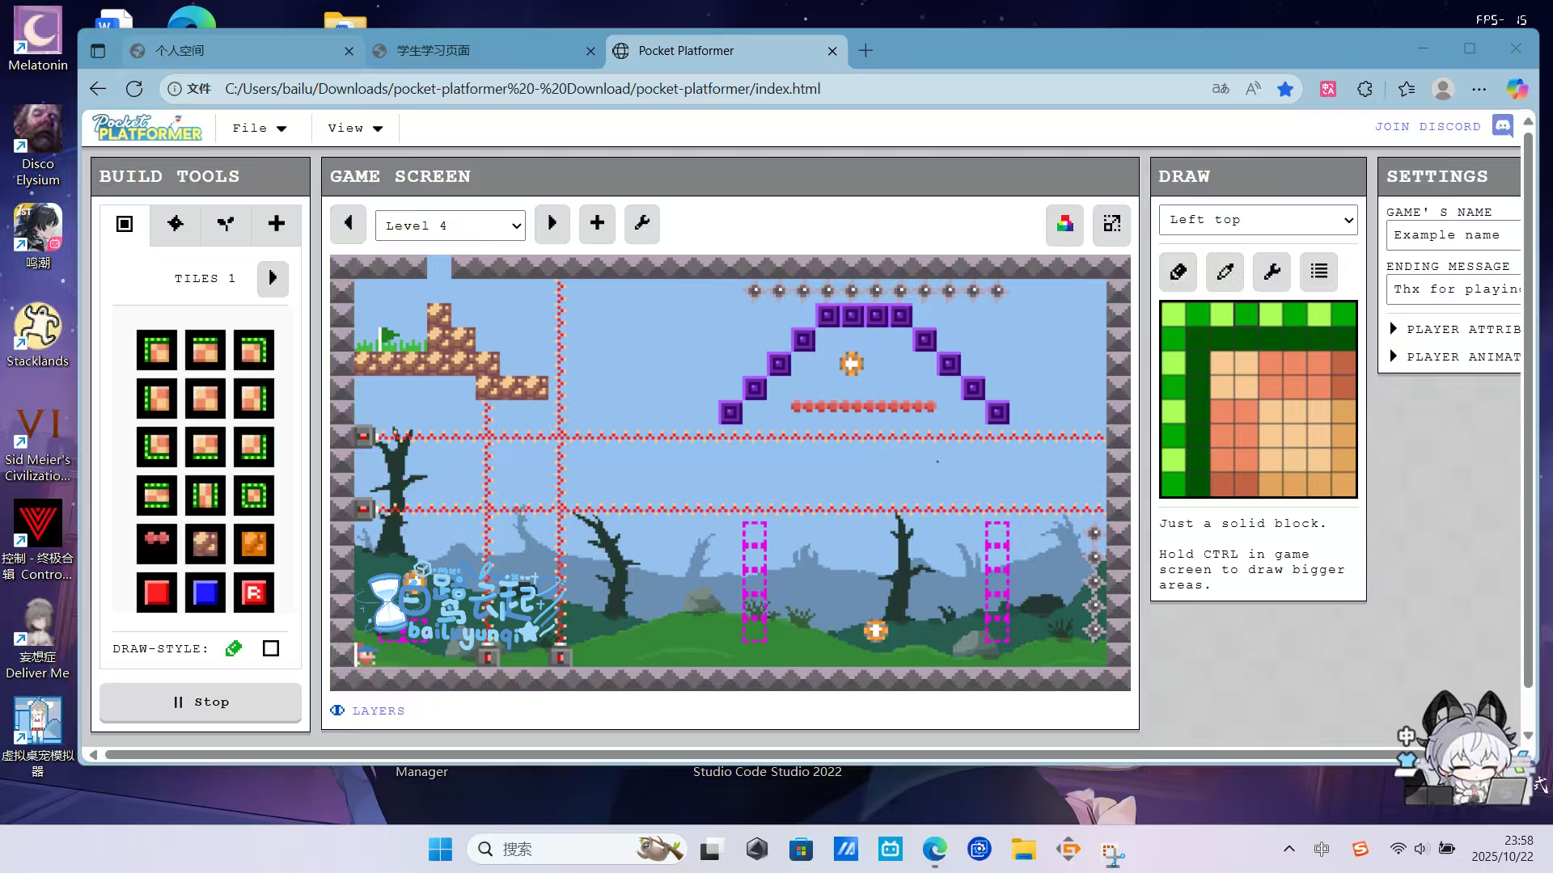The height and width of the screenshot is (873, 1553).
Task: Open level settings wrench
Action: tap(642, 224)
